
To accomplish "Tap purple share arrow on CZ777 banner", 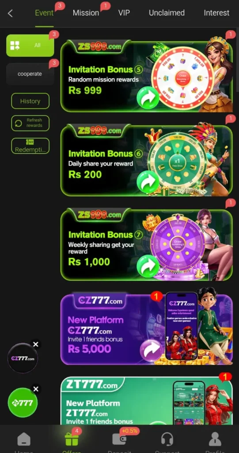I will pyautogui.click(x=151, y=350).
